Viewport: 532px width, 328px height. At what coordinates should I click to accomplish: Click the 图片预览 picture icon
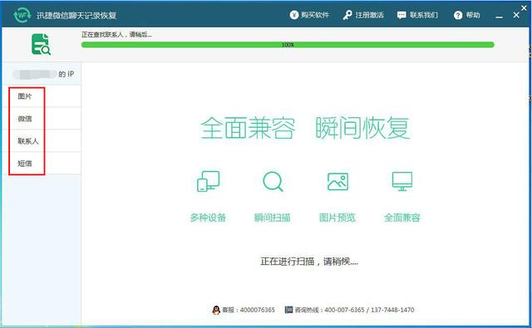[337, 181]
